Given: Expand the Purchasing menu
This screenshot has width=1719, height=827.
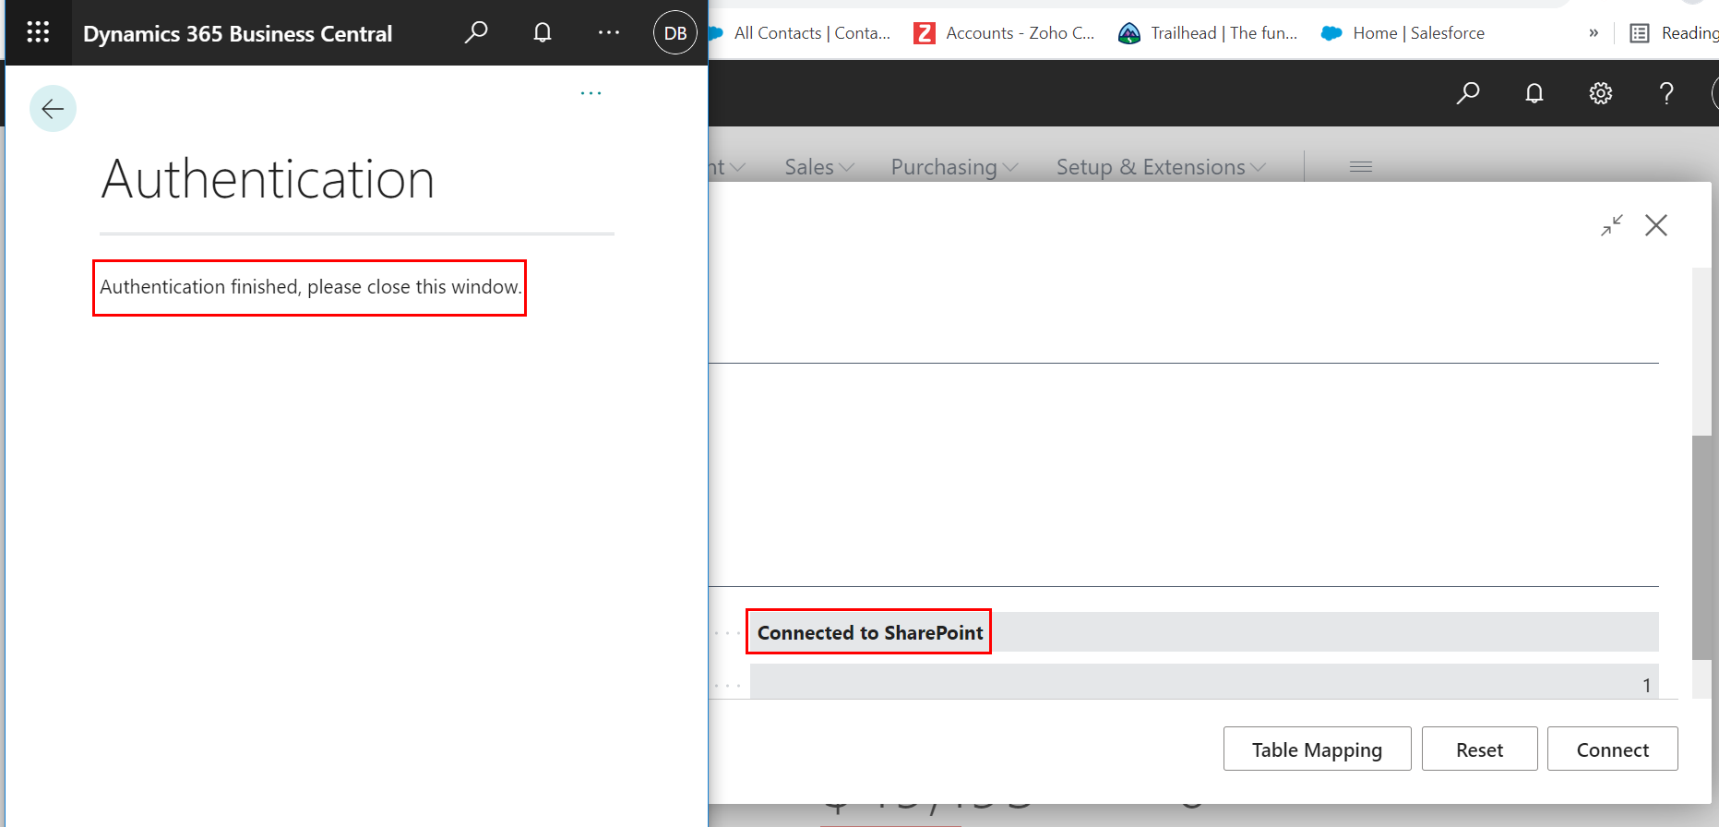Looking at the screenshot, I should [954, 167].
